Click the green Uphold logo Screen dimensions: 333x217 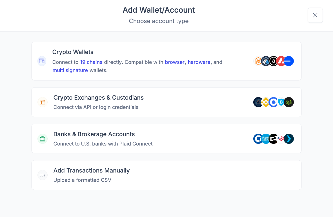pos(289,102)
